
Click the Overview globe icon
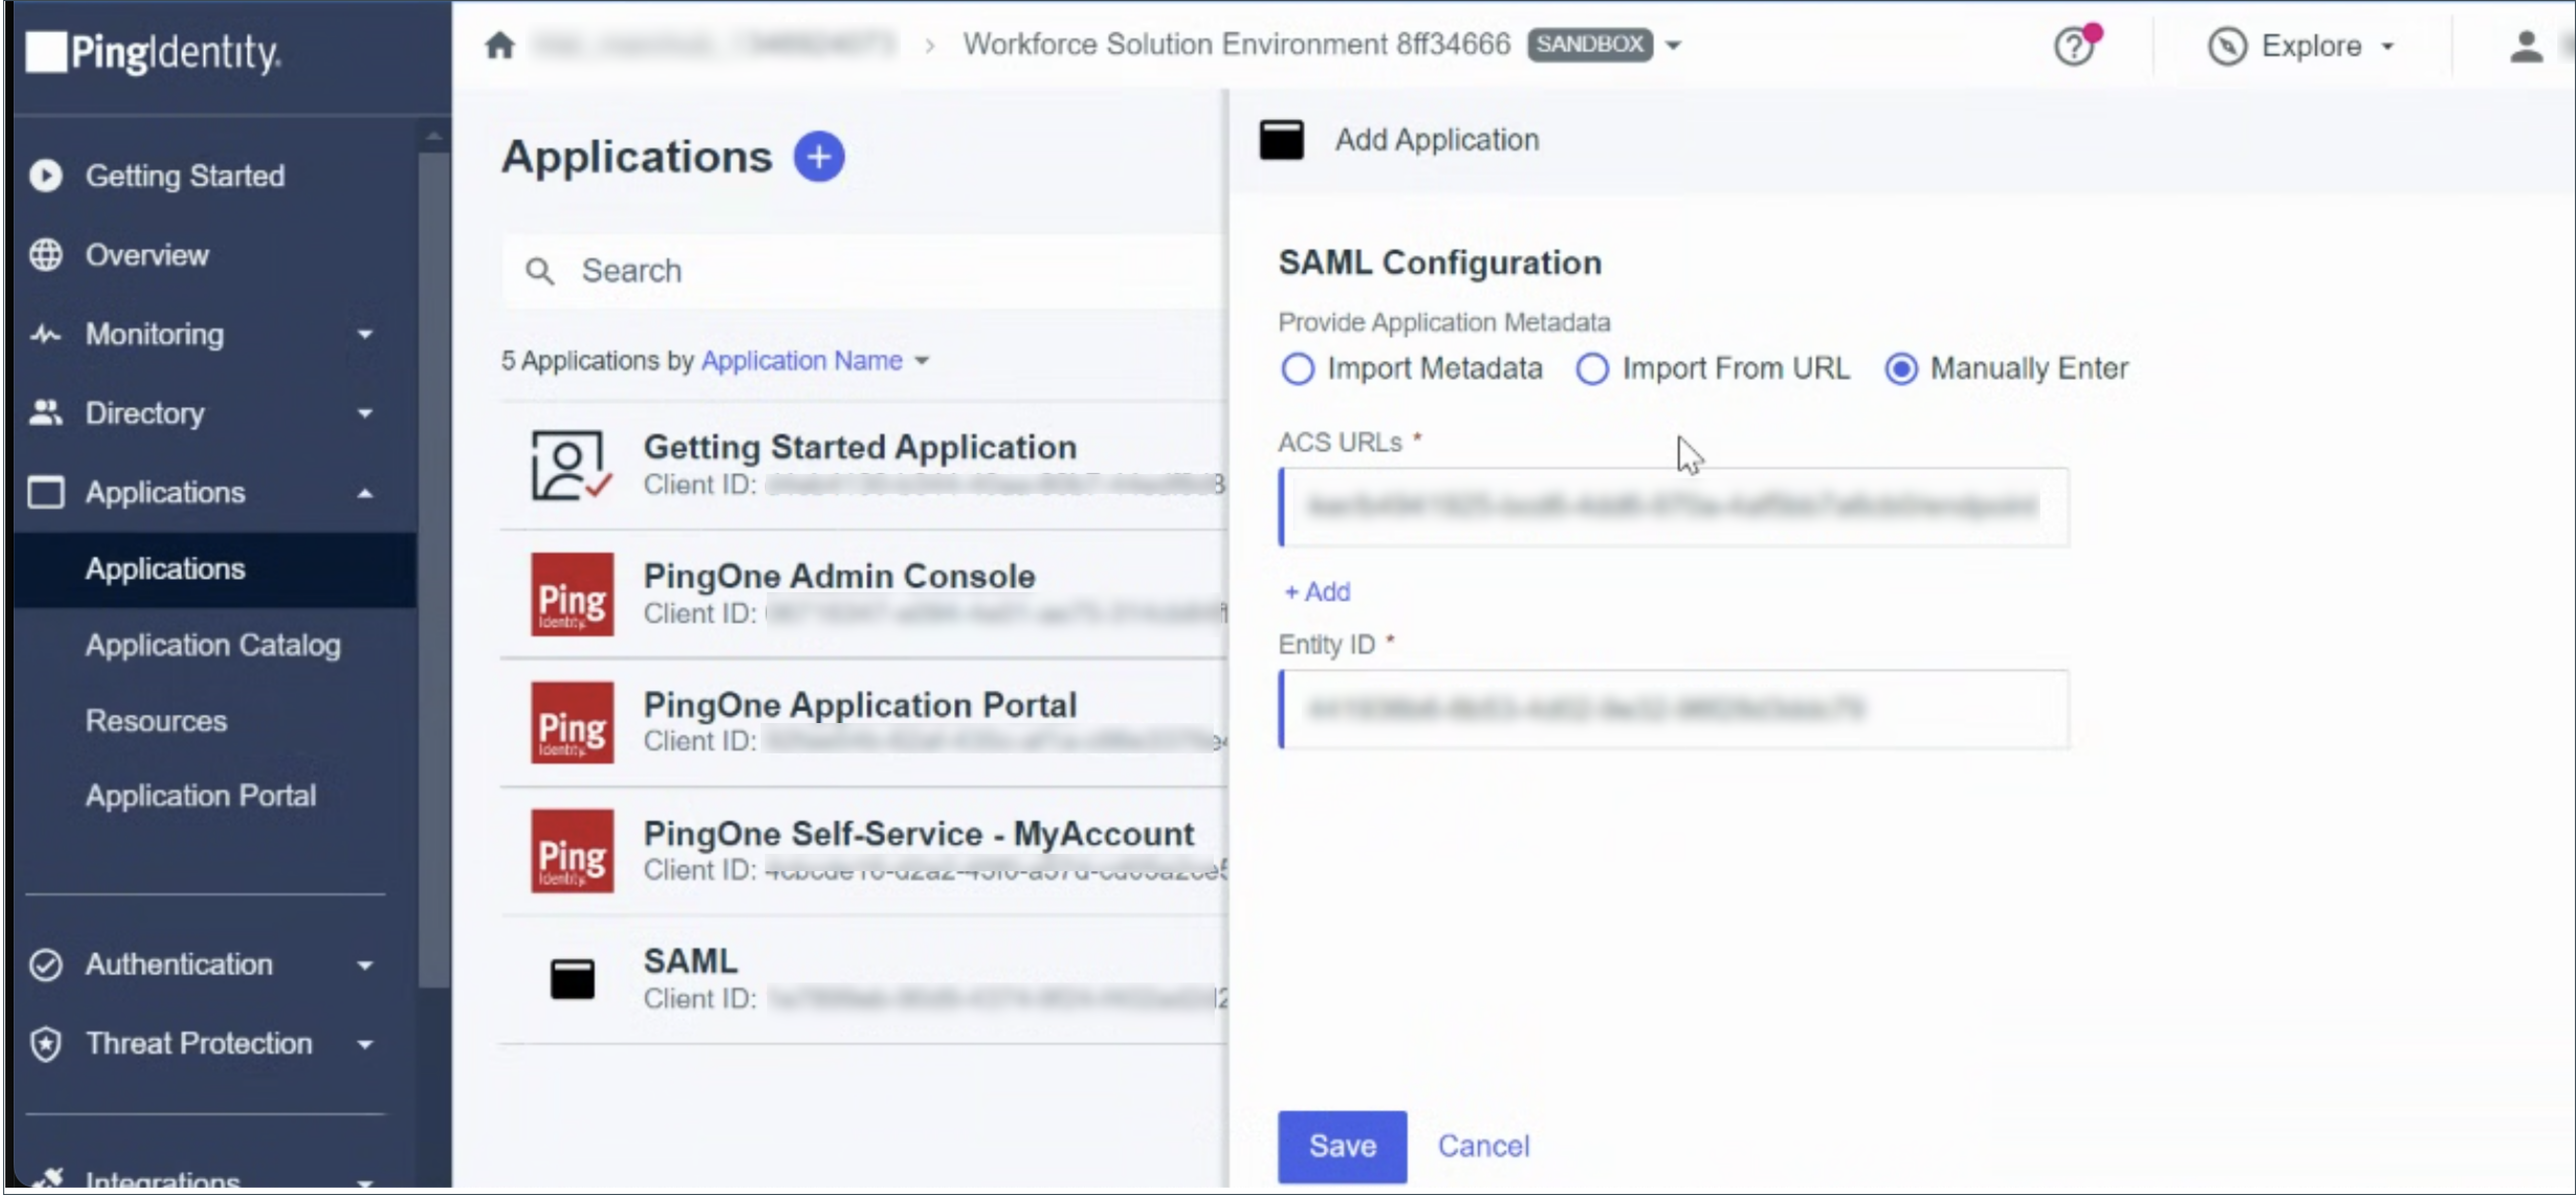[x=46, y=255]
